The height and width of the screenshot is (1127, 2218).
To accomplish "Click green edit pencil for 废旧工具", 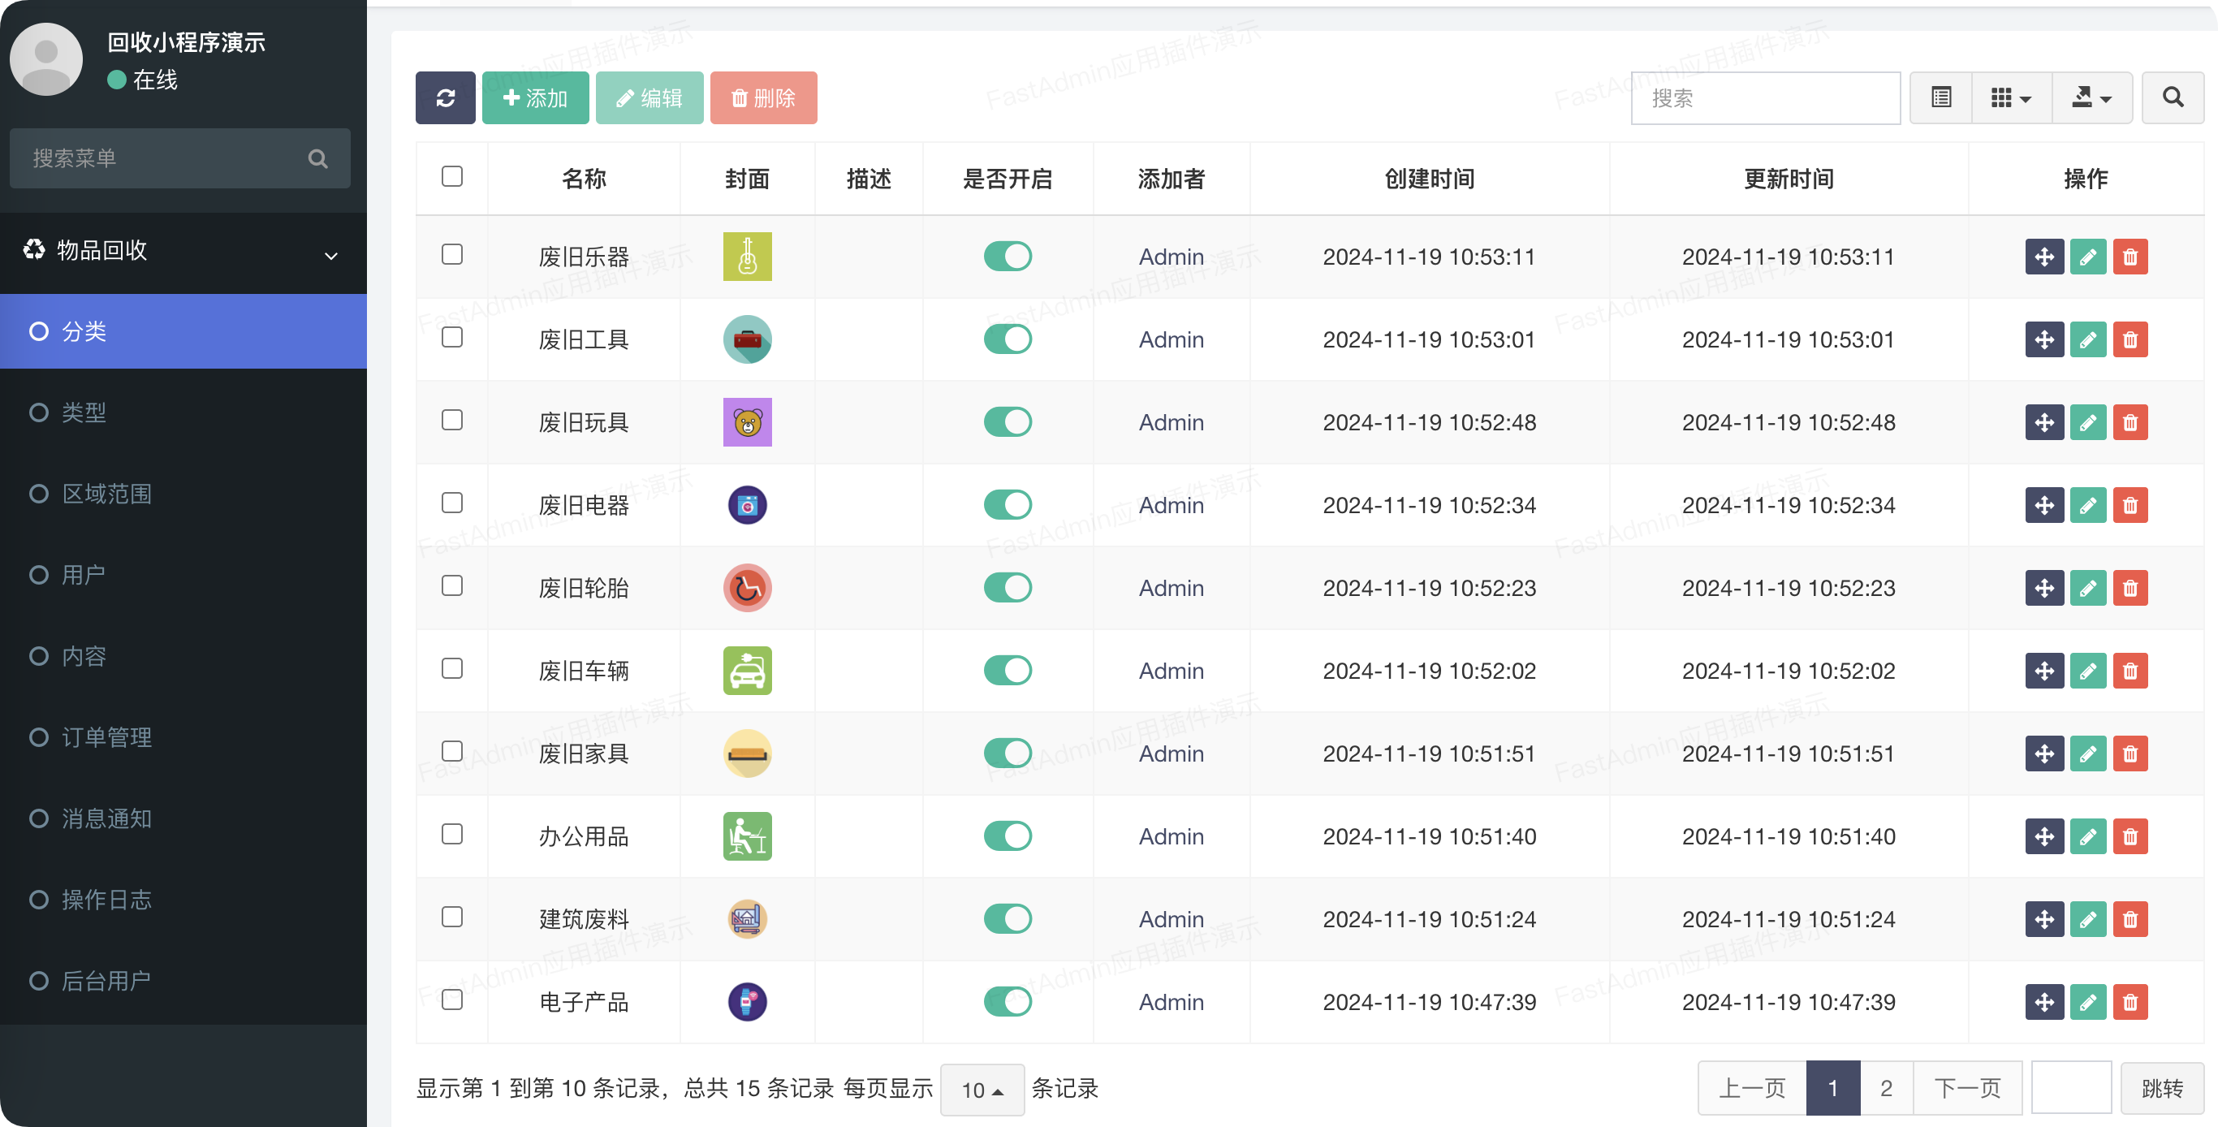I will tap(2087, 340).
